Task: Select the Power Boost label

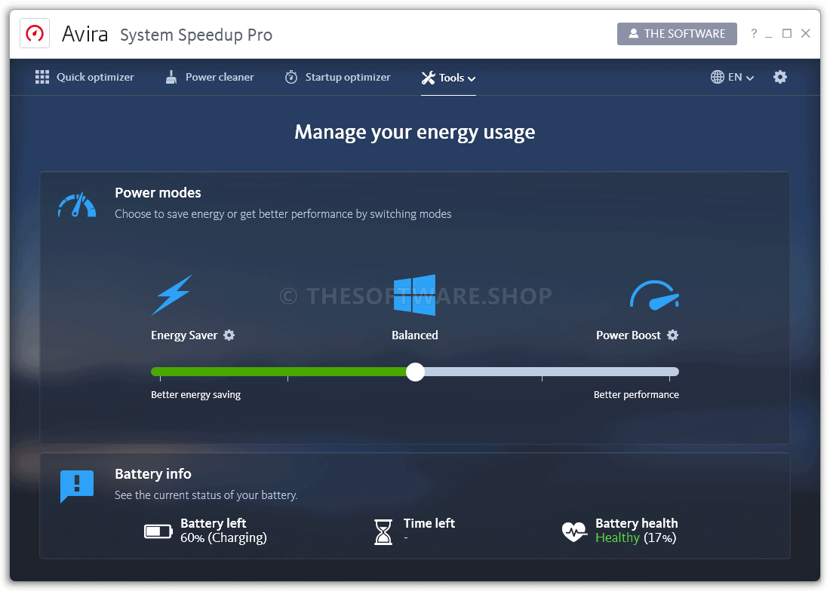Action: point(629,335)
